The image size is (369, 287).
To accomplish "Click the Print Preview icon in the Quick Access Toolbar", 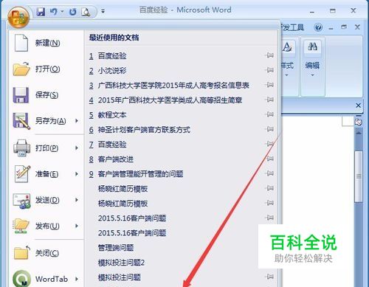I will click(x=86, y=12).
